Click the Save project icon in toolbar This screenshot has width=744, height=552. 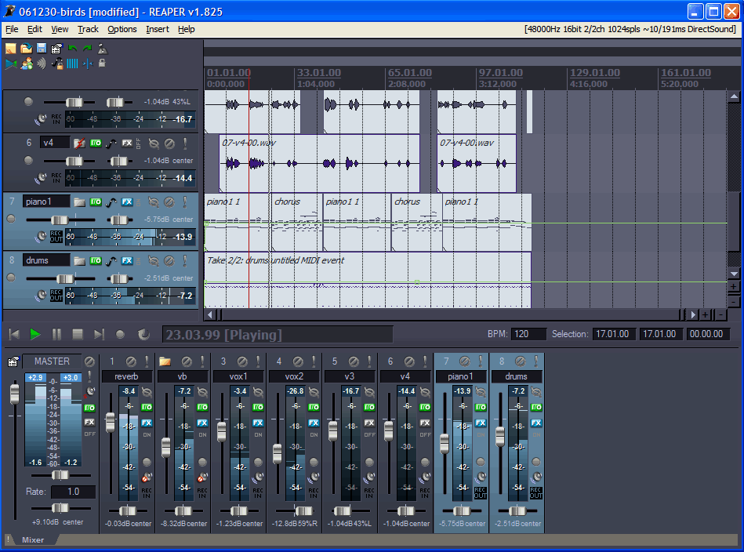point(41,49)
